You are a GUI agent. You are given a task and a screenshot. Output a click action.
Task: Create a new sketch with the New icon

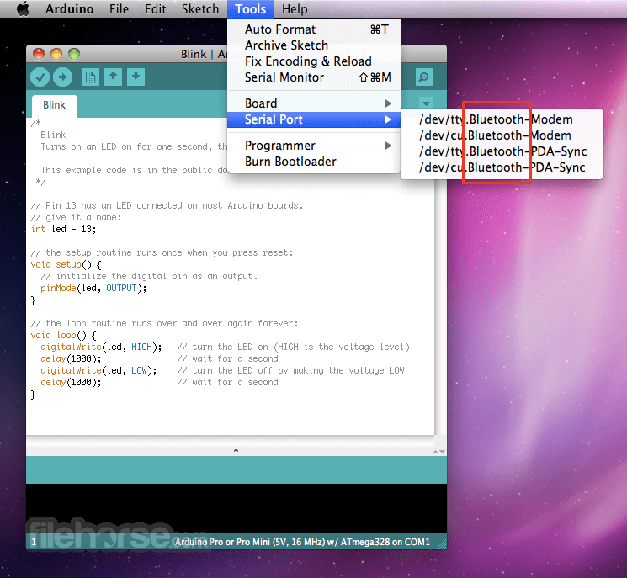click(x=90, y=77)
